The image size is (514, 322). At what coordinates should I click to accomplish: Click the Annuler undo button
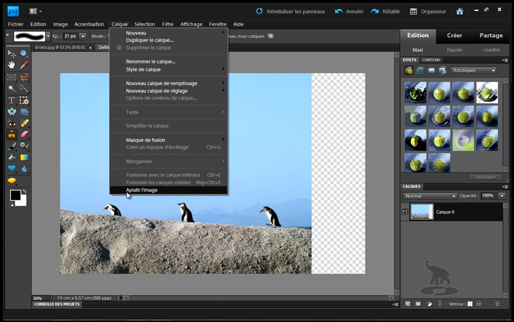pos(349,12)
